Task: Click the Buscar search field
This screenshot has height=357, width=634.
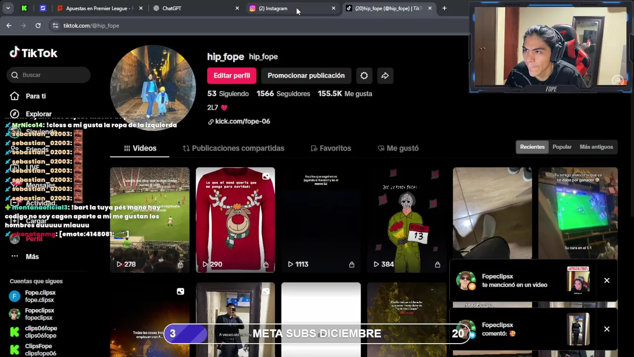Action: (x=49, y=75)
